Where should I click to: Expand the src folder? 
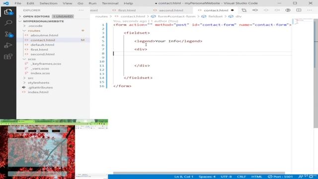(31, 78)
